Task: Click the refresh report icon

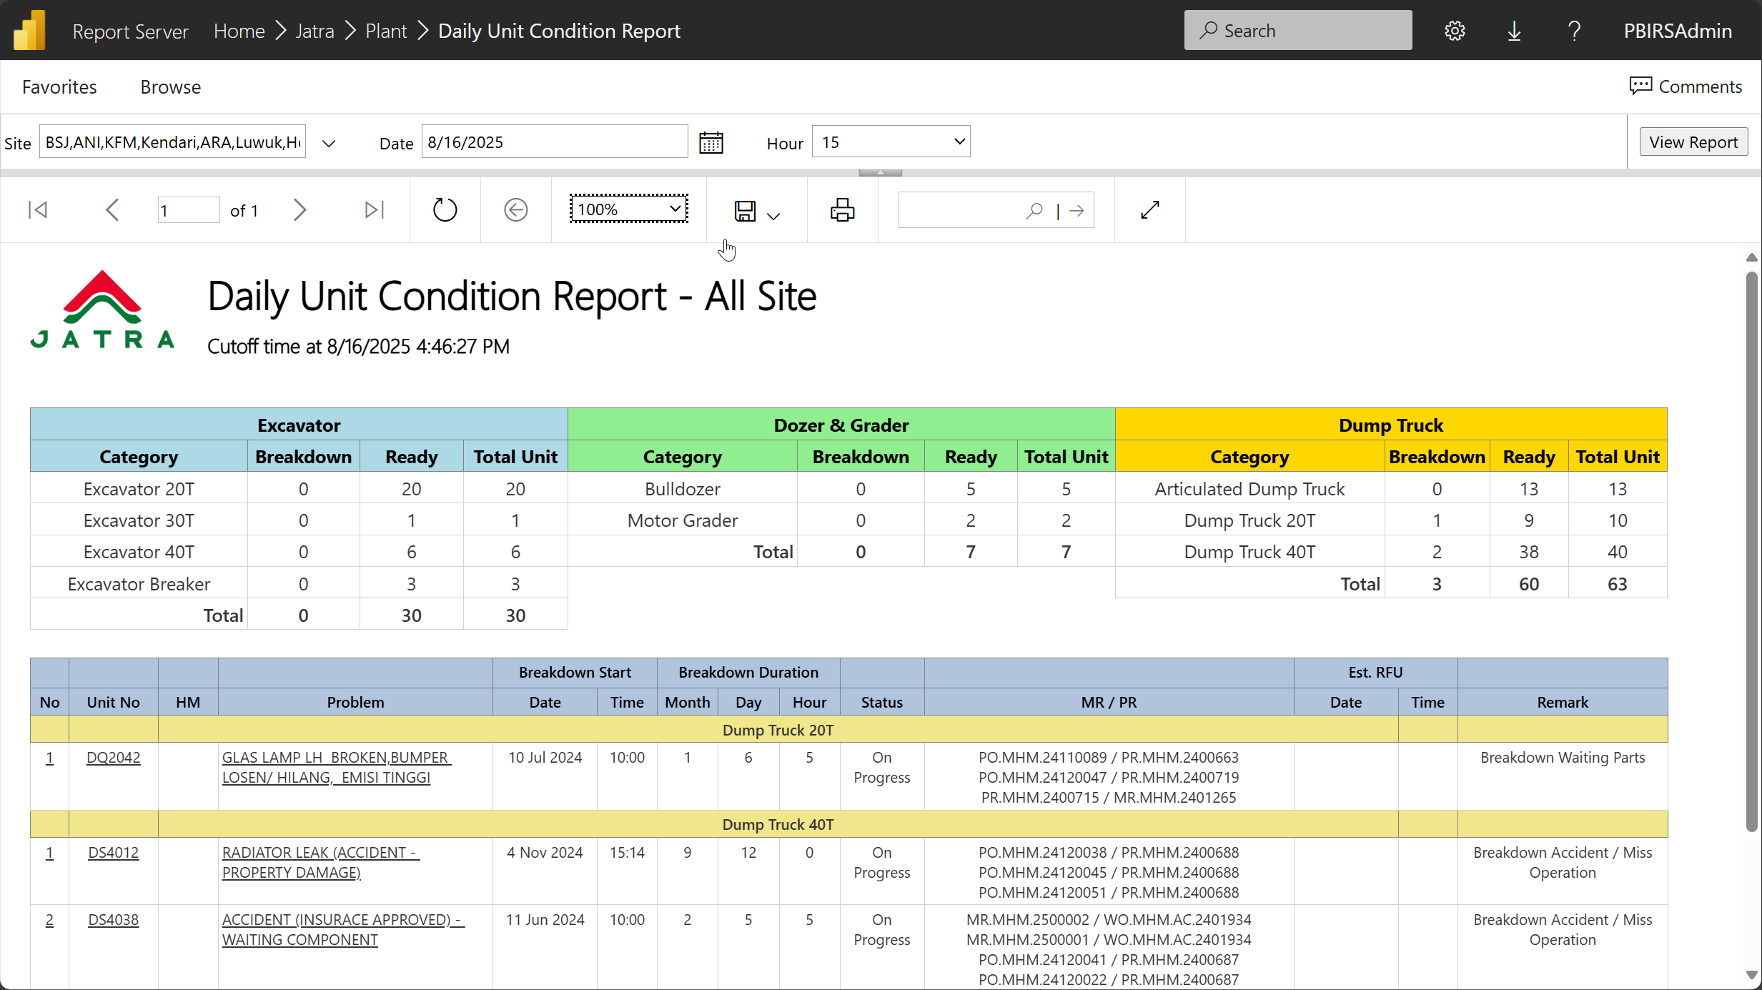Action: tap(445, 210)
